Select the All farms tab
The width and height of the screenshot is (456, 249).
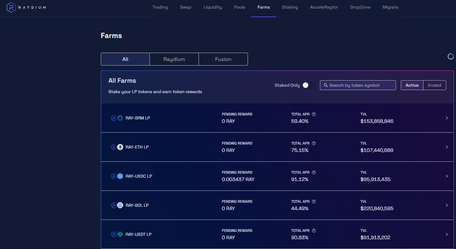point(125,59)
